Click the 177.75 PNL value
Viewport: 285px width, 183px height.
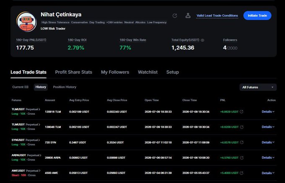coord(25,48)
